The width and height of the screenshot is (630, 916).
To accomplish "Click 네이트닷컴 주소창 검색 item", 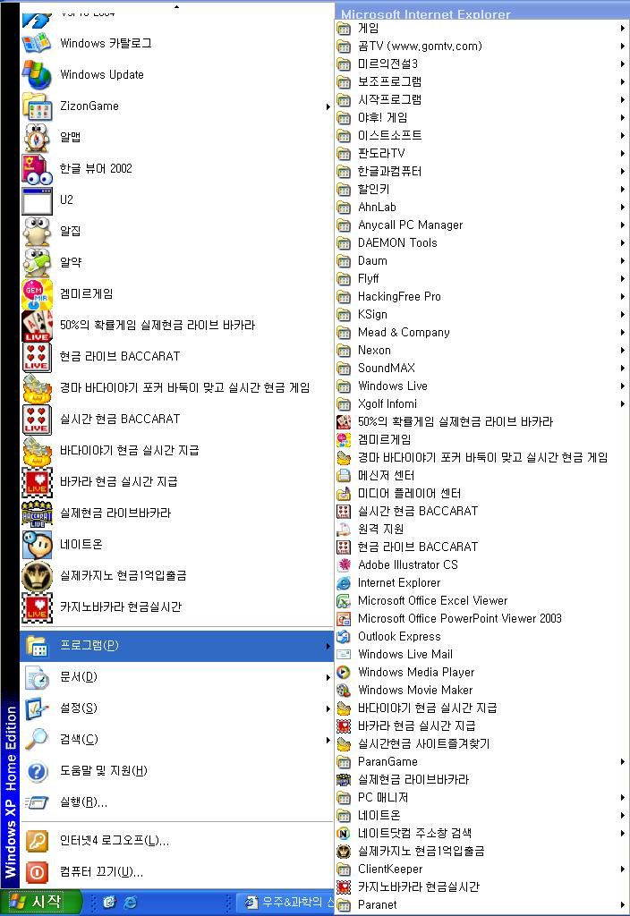I will [x=481, y=833].
